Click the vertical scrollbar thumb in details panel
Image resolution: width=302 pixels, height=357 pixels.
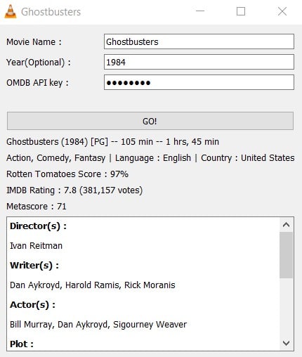pos(286,255)
